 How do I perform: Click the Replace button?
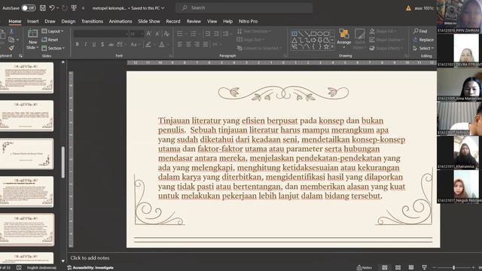click(423, 40)
